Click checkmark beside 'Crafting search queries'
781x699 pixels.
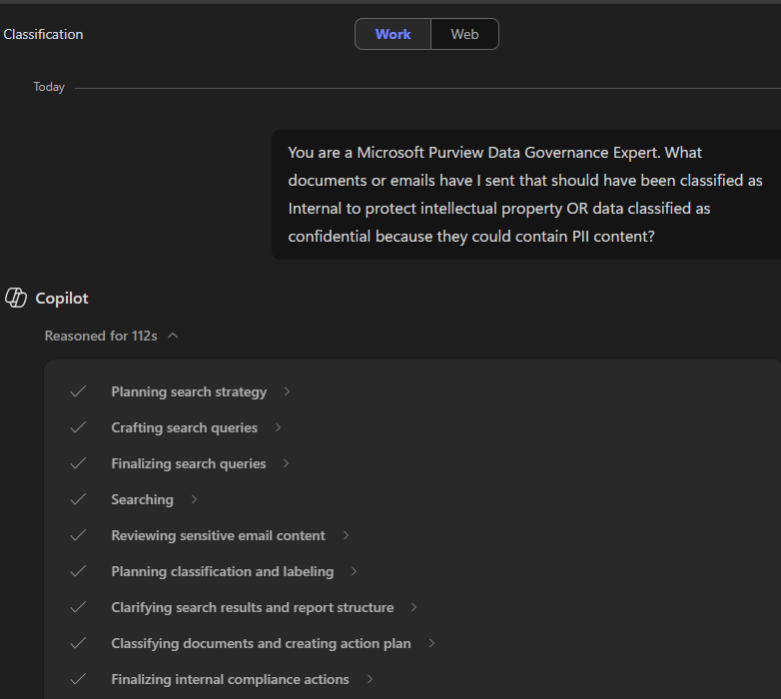tap(78, 427)
